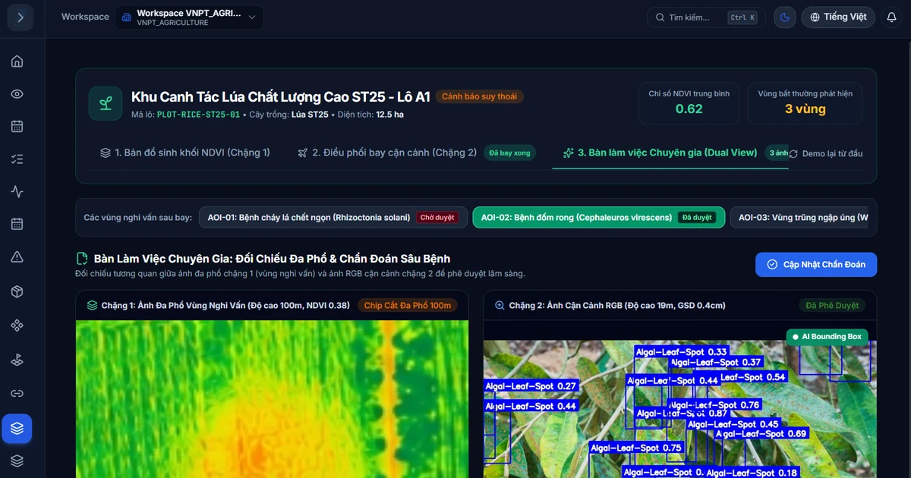This screenshot has height=478, width=911.
Task: Click the RGB close-up leaf photo
Action: 679,410
